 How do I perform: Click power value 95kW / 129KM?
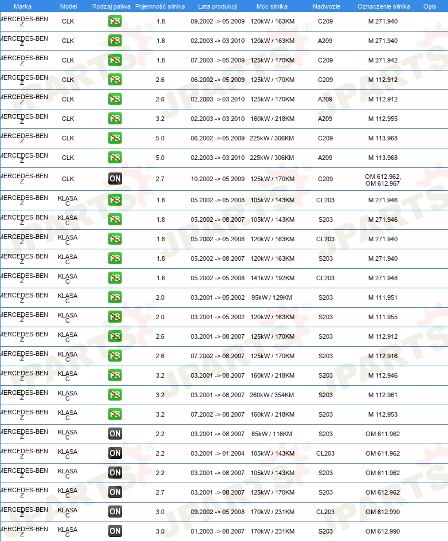click(272, 297)
